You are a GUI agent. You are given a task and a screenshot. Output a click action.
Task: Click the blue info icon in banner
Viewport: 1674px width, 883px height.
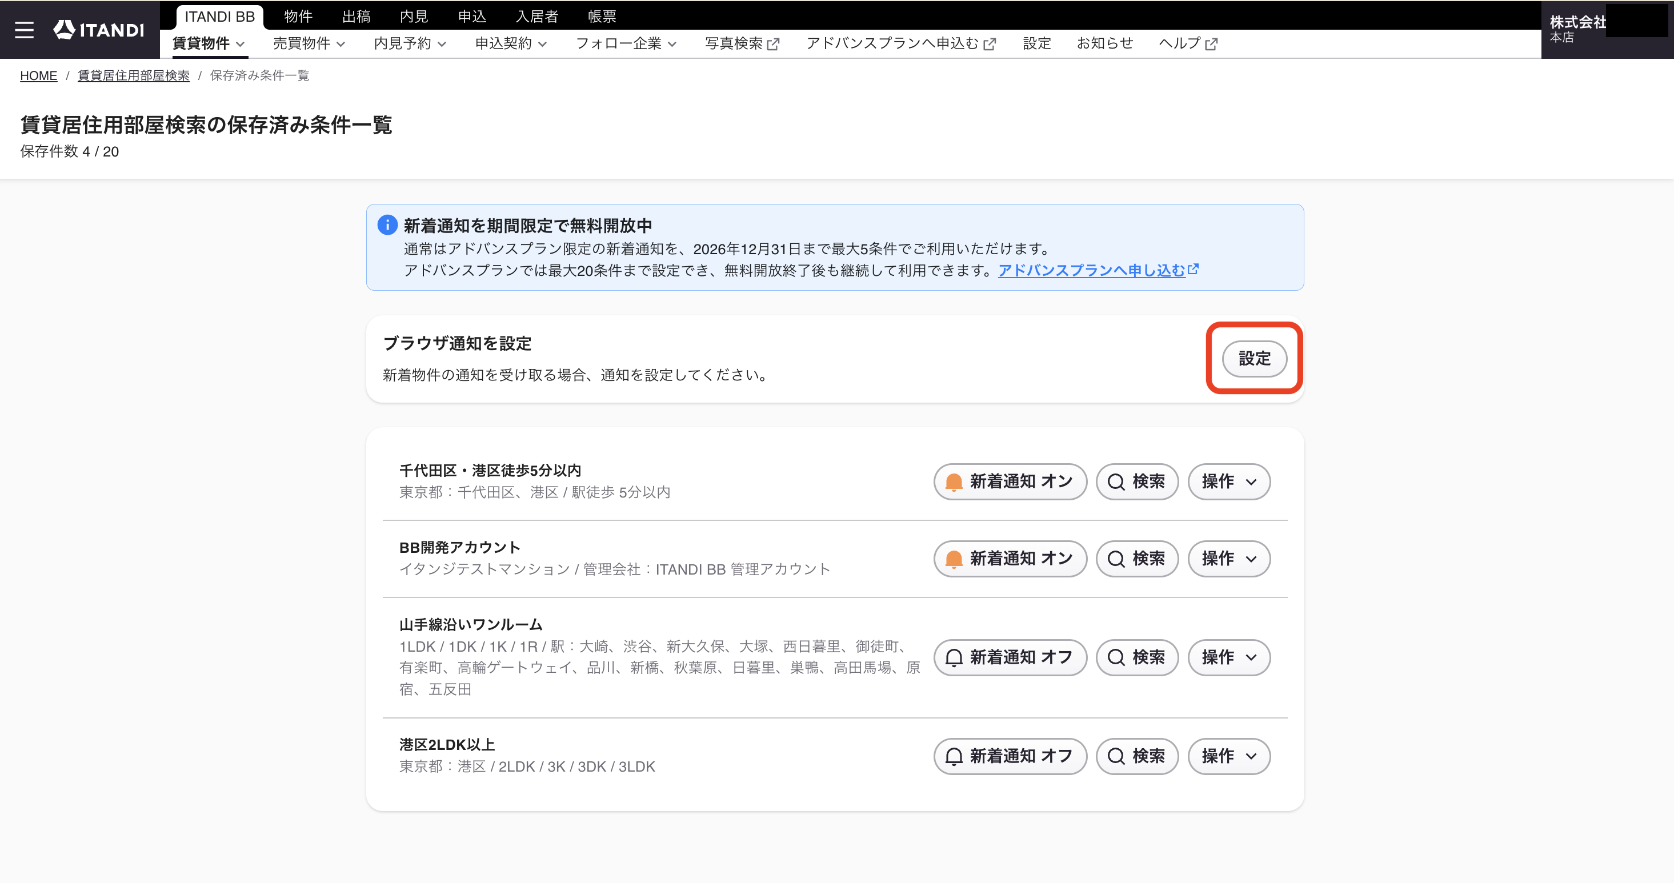click(387, 225)
